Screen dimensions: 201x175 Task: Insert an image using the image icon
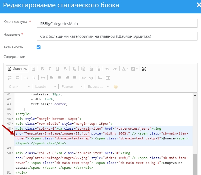(x=100, y=78)
